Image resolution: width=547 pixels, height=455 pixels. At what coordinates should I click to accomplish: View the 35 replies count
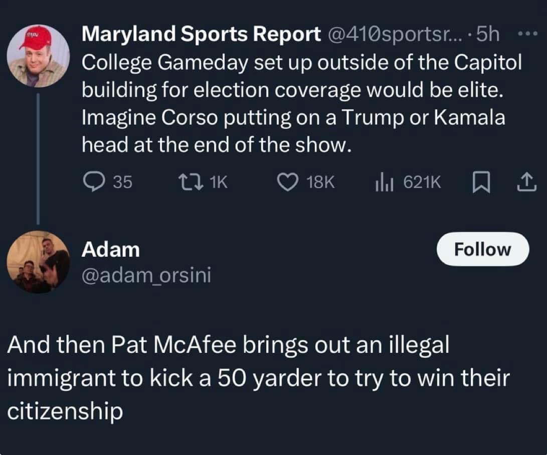tap(123, 182)
